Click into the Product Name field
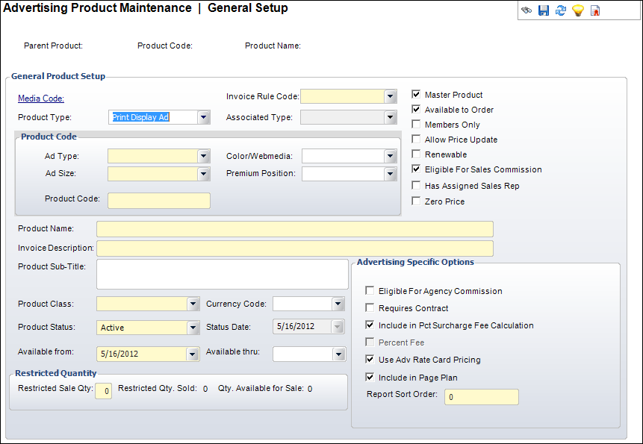The height and width of the screenshot is (444, 643). click(x=294, y=228)
